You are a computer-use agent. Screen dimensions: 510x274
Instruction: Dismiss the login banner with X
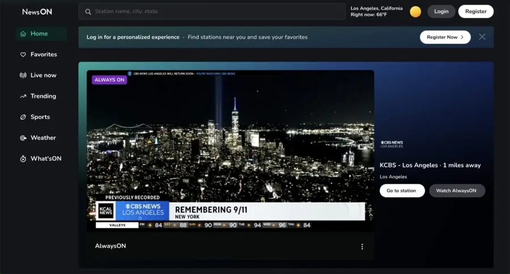click(x=482, y=37)
